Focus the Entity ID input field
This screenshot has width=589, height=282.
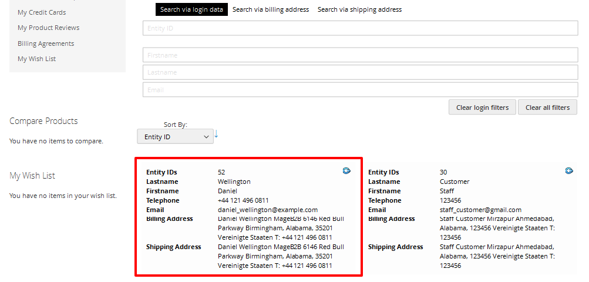[x=360, y=28]
